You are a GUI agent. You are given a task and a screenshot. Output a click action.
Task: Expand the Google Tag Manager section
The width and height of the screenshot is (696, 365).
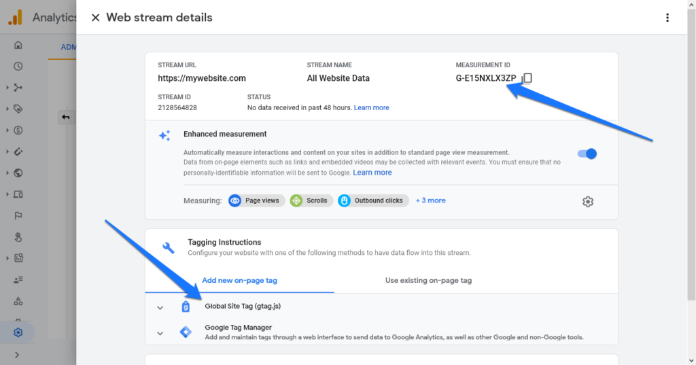coord(160,333)
